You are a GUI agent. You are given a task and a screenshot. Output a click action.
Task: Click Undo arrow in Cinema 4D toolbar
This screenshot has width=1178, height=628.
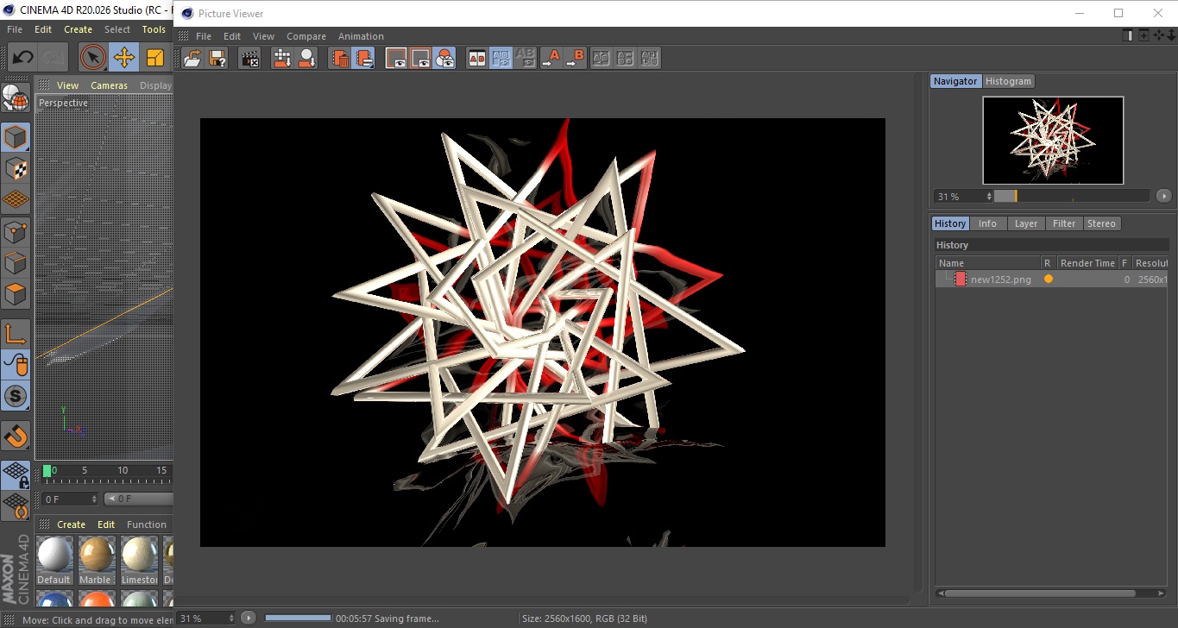tap(22, 58)
